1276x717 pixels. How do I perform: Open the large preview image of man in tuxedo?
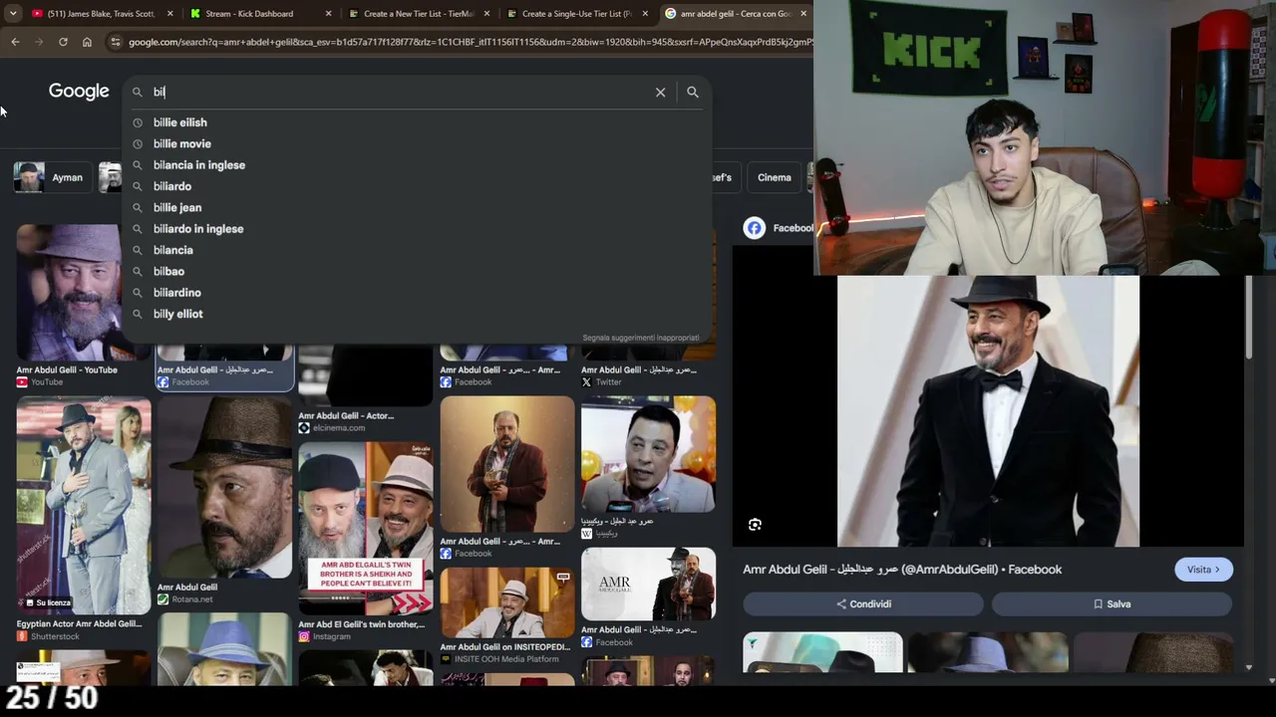988,410
